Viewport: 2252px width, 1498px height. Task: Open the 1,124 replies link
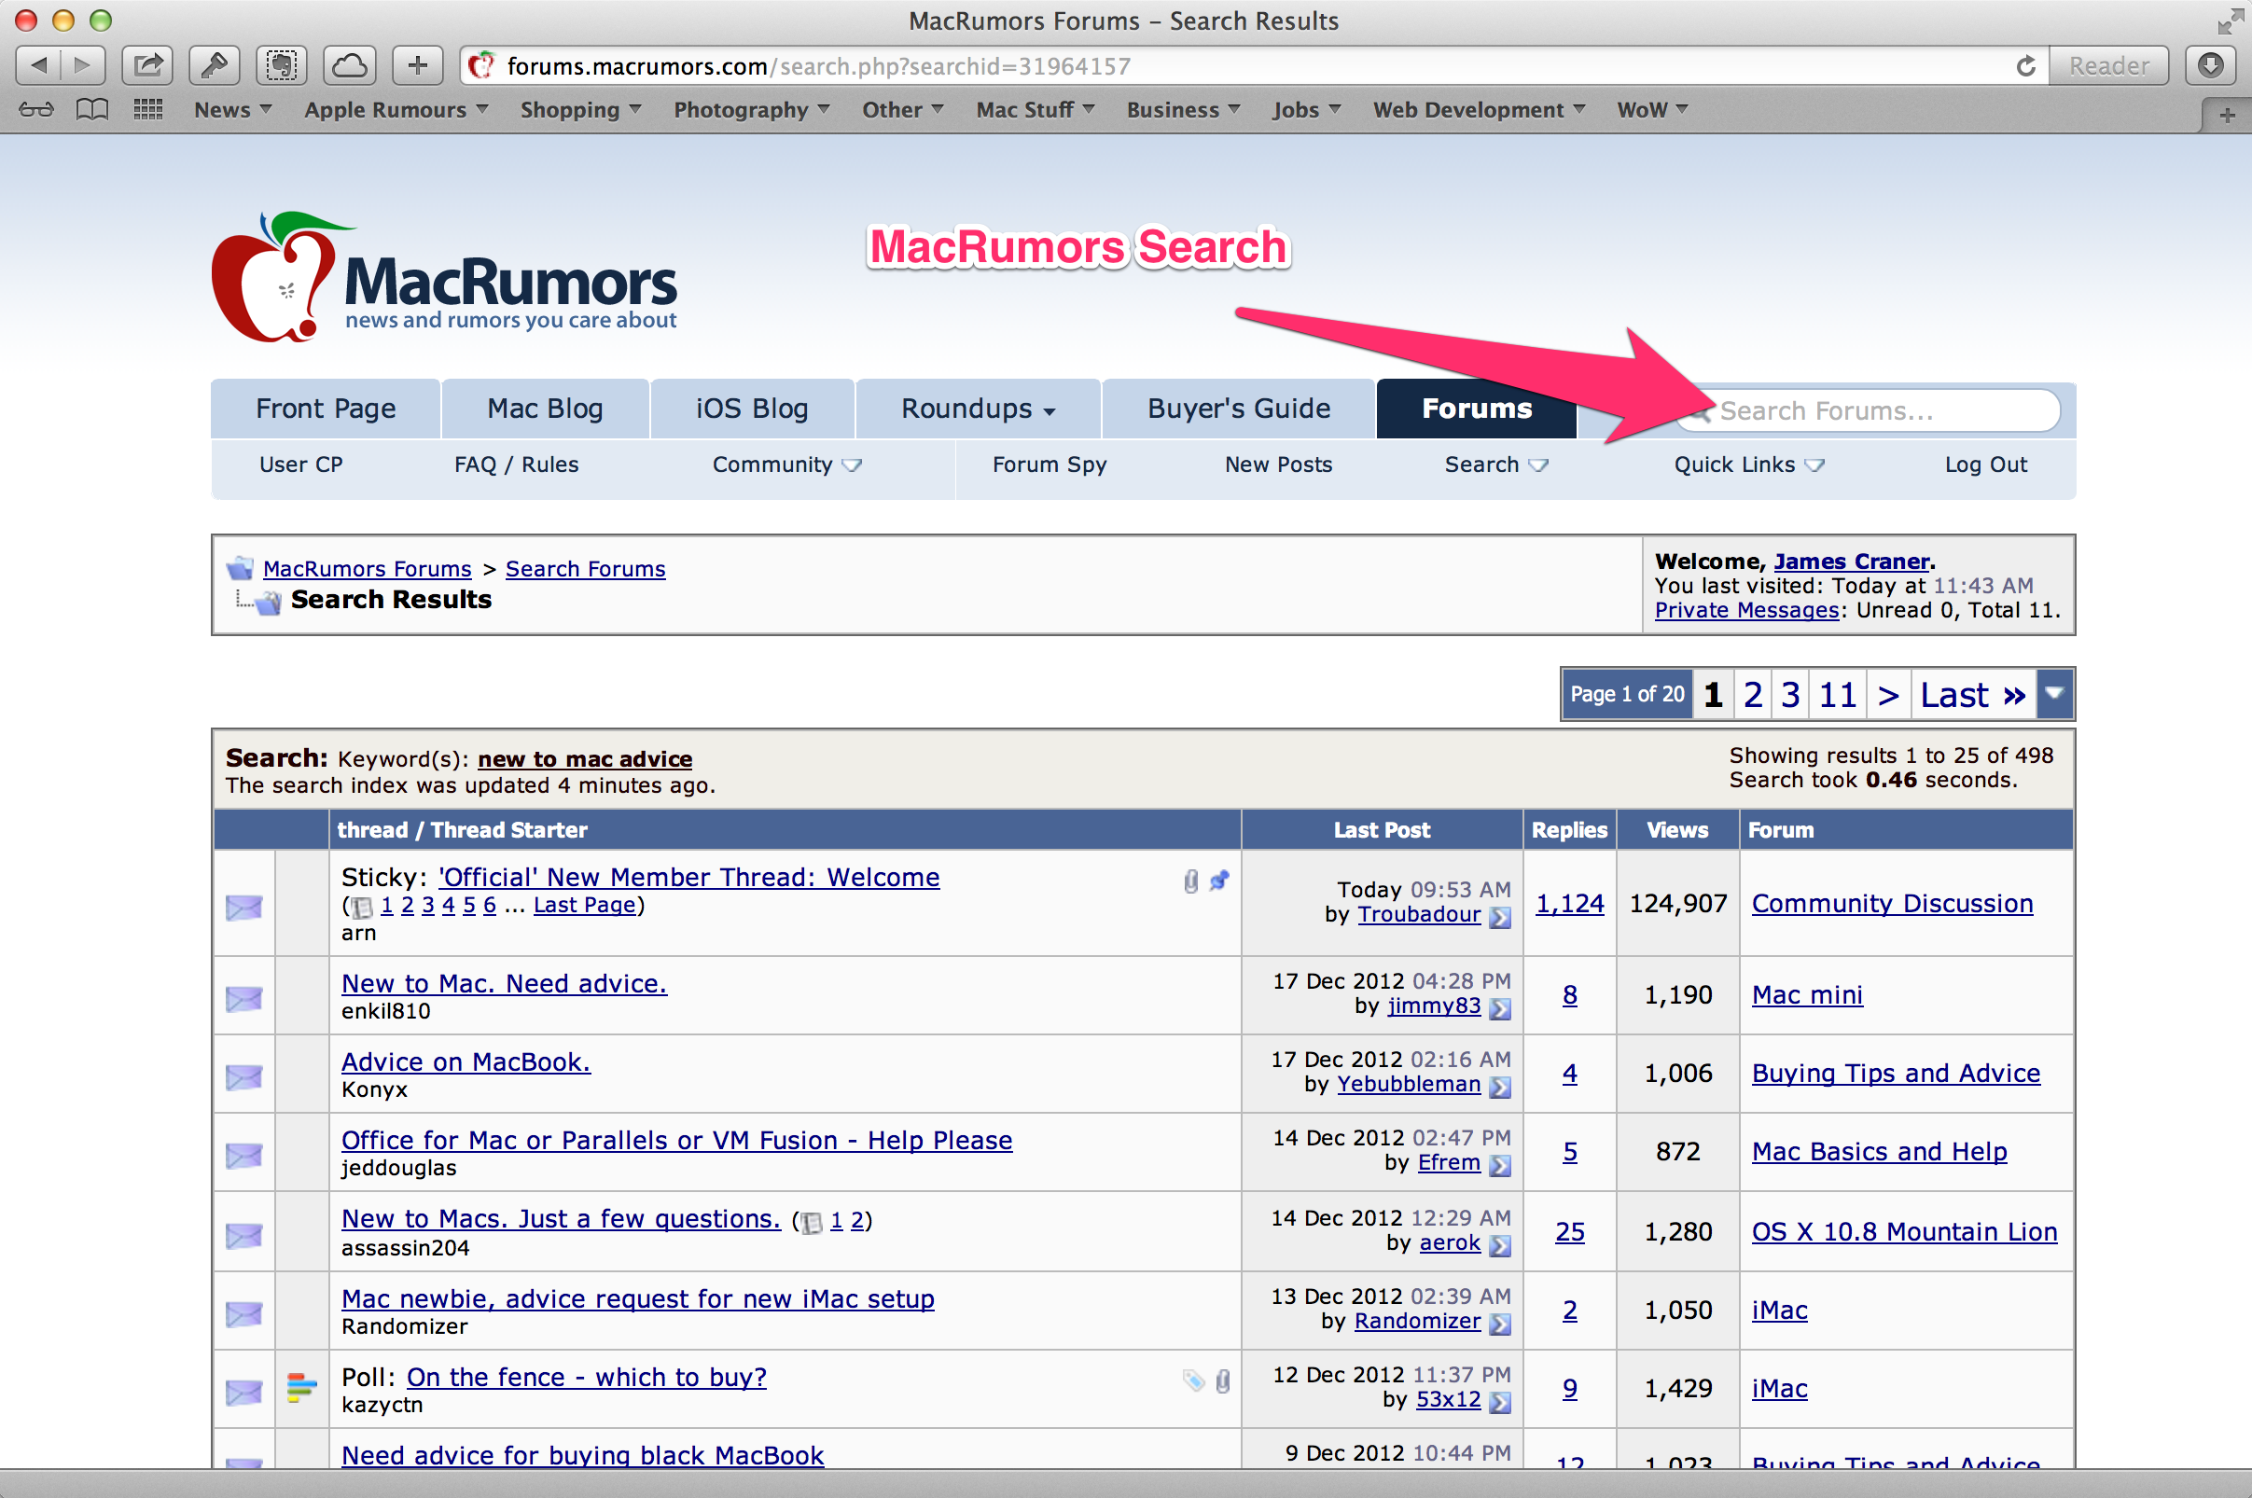click(1569, 904)
